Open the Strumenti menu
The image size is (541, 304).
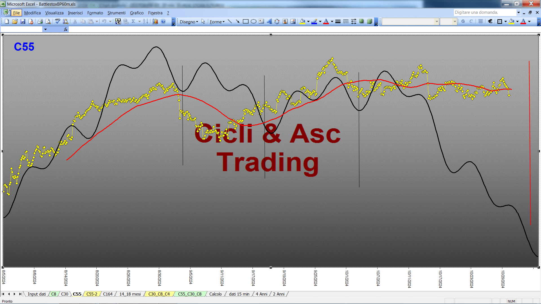tap(116, 13)
